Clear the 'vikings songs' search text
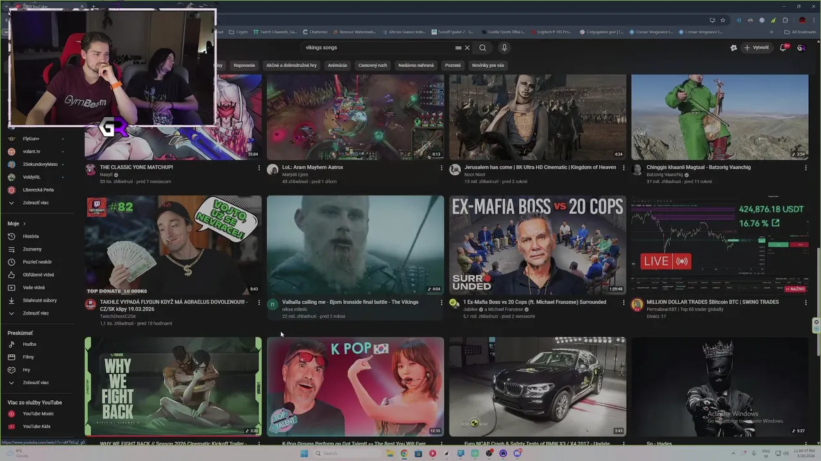821x461 pixels. (x=467, y=47)
